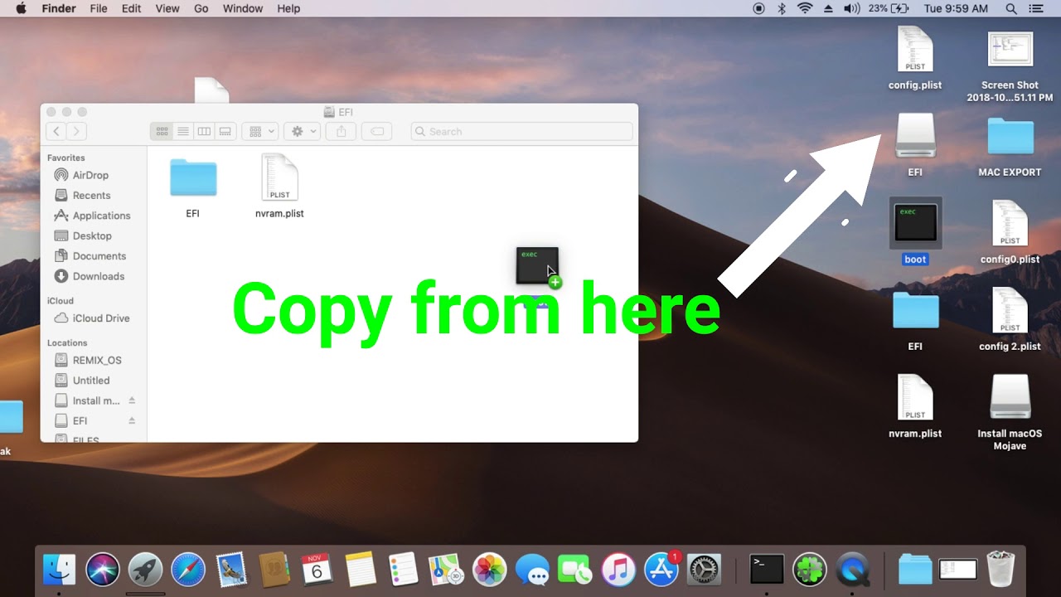Click the Bluetooth menu bar icon
This screenshot has height=597, width=1061.
[782, 8]
